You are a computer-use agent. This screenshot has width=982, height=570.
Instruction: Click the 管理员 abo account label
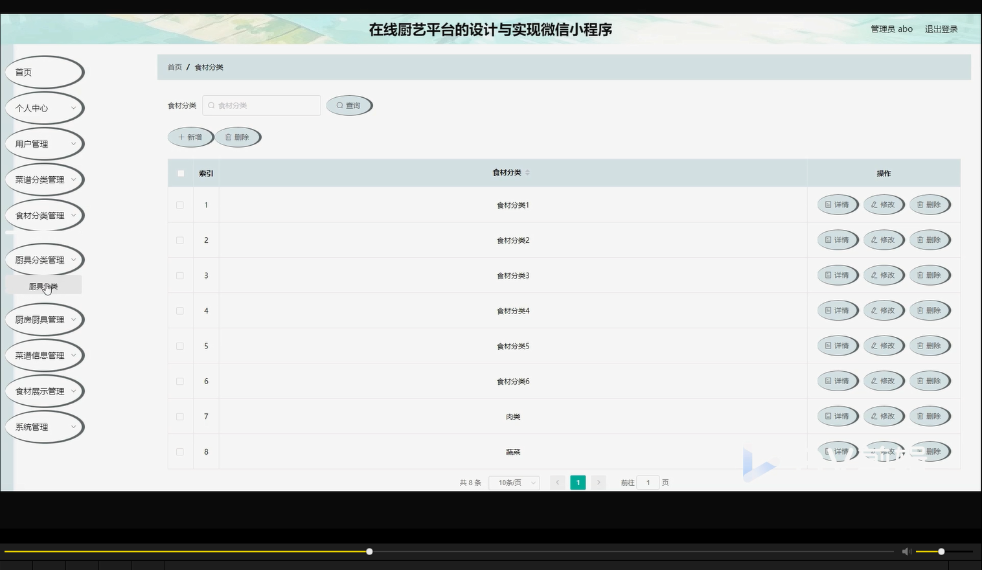(x=891, y=29)
